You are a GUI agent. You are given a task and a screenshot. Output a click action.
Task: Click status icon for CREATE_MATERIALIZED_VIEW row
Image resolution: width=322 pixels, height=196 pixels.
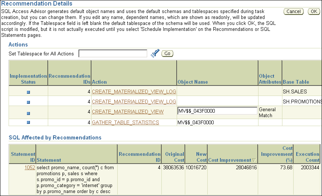tap(28, 113)
